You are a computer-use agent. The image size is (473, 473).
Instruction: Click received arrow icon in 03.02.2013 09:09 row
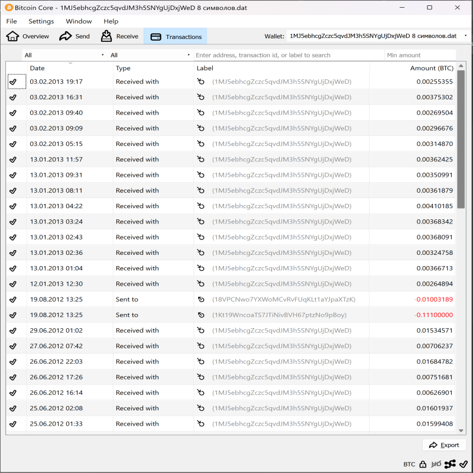[x=201, y=128]
